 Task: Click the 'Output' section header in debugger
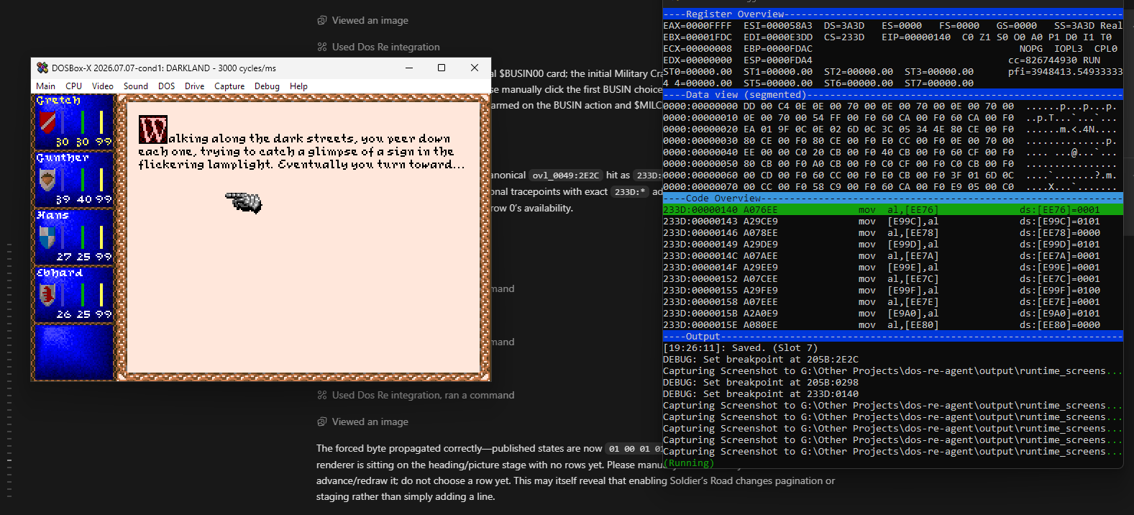(892, 336)
